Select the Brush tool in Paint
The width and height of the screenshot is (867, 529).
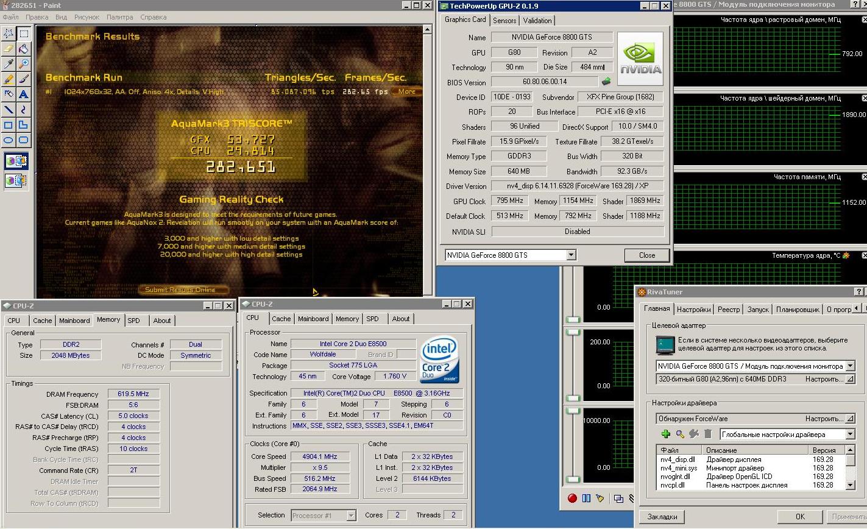pos(24,79)
